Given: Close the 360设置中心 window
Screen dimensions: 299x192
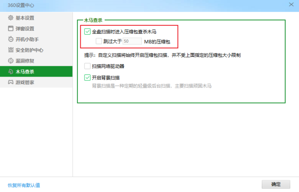Looking at the screenshot, I should pos(291,4).
